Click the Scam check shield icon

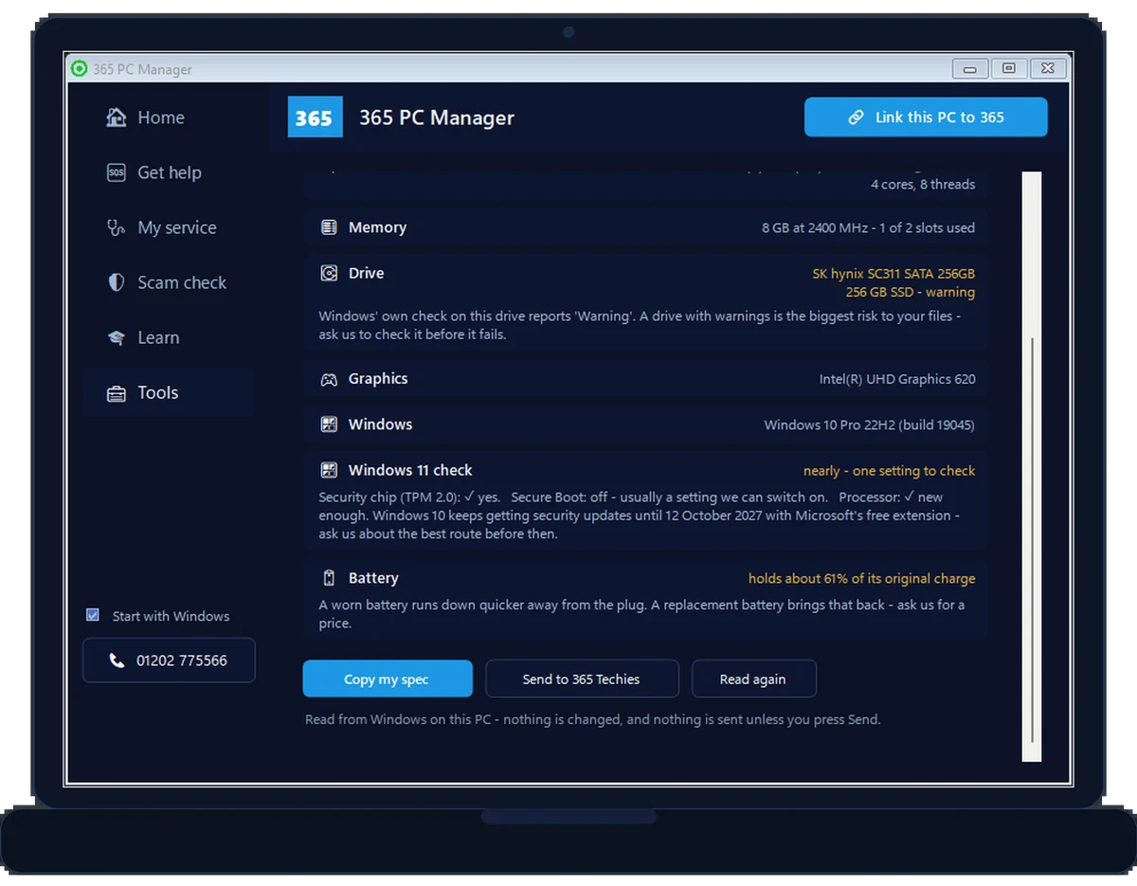point(117,282)
